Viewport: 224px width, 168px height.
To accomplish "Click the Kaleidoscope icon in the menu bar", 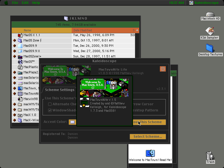I will 191,3.
